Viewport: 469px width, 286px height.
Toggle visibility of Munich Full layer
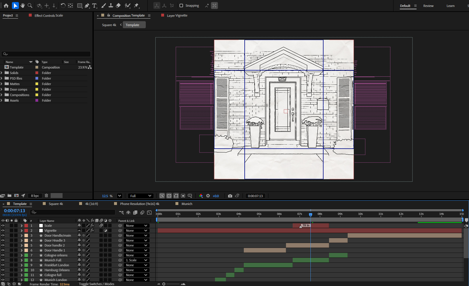(3, 260)
